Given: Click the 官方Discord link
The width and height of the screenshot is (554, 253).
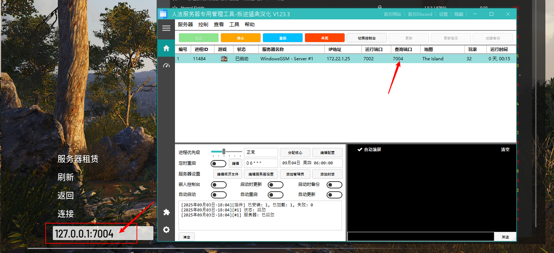Looking at the screenshot, I should (x=420, y=14).
